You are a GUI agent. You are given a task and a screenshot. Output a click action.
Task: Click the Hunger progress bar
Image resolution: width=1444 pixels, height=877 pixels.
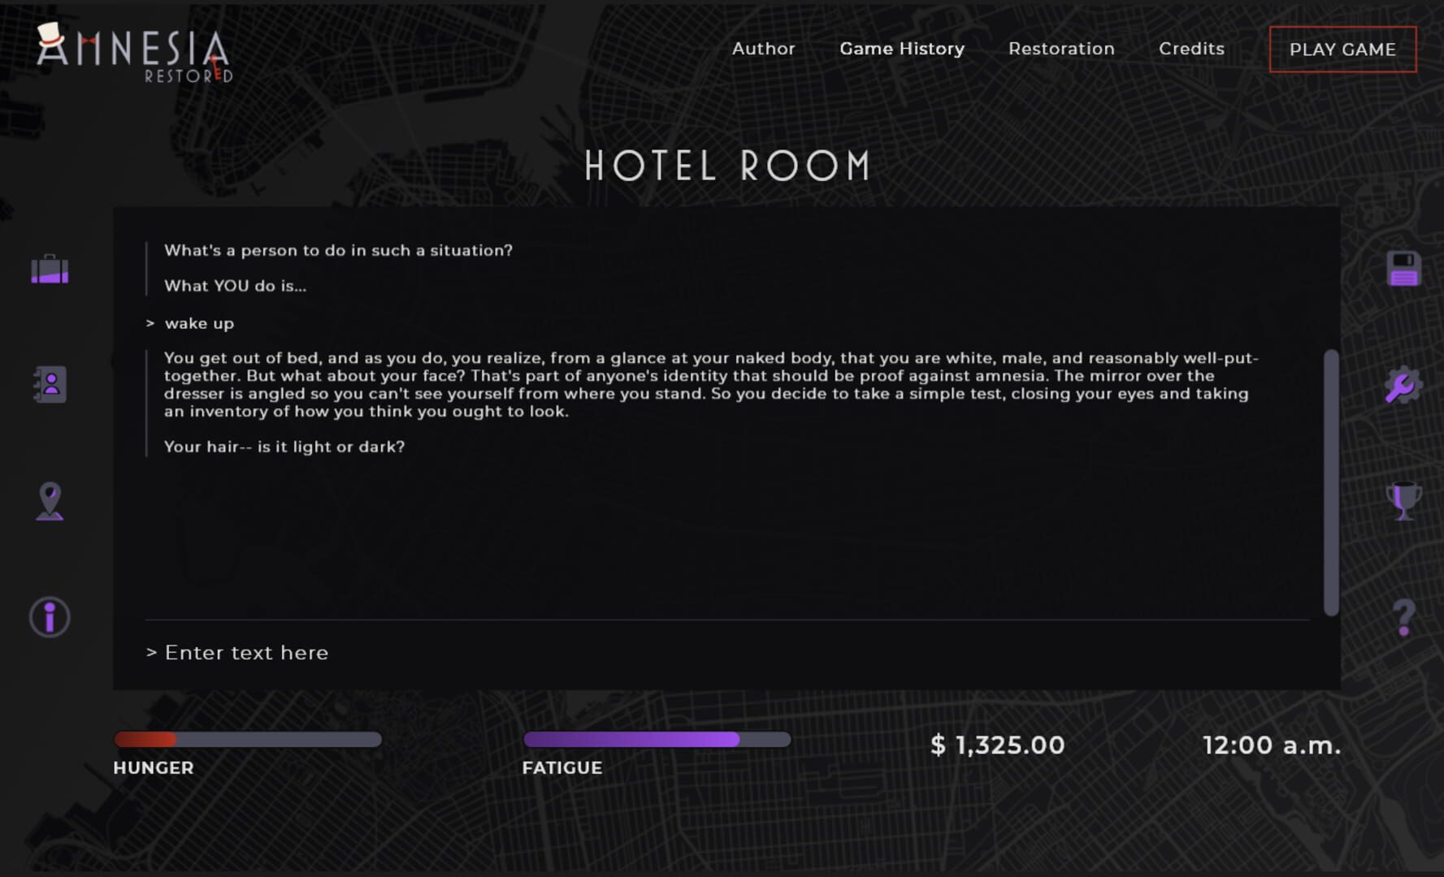[x=248, y=740]
